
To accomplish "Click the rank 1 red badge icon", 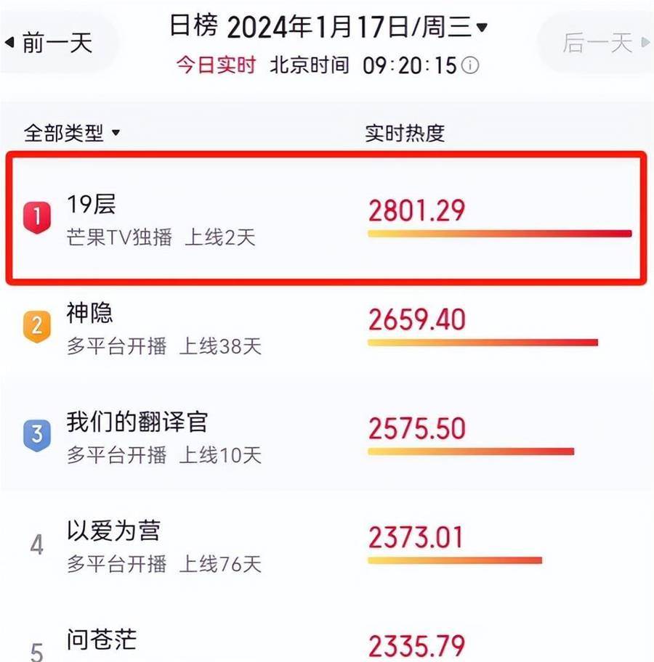I will point(37,217).
